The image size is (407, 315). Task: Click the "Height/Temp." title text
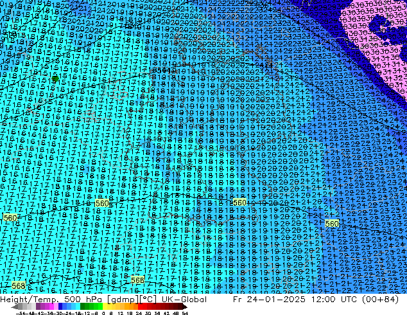tap(30, 300)
